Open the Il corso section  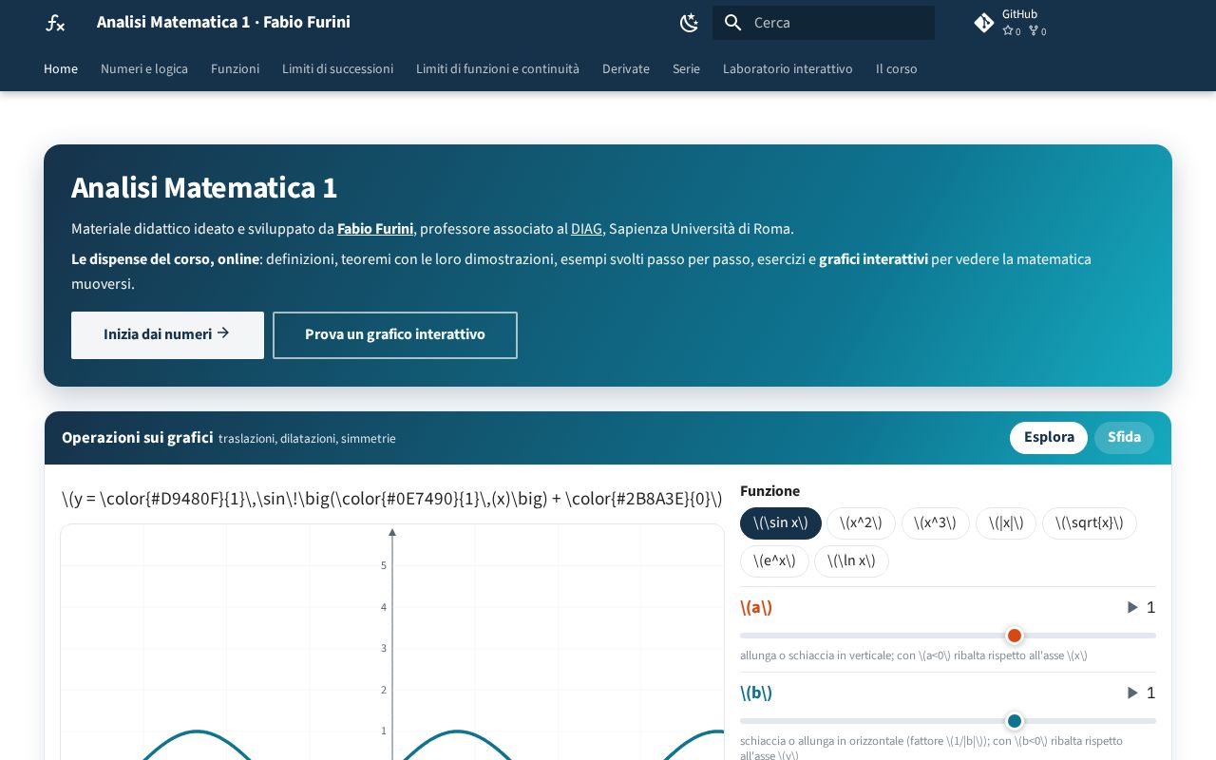click(897, 69)
